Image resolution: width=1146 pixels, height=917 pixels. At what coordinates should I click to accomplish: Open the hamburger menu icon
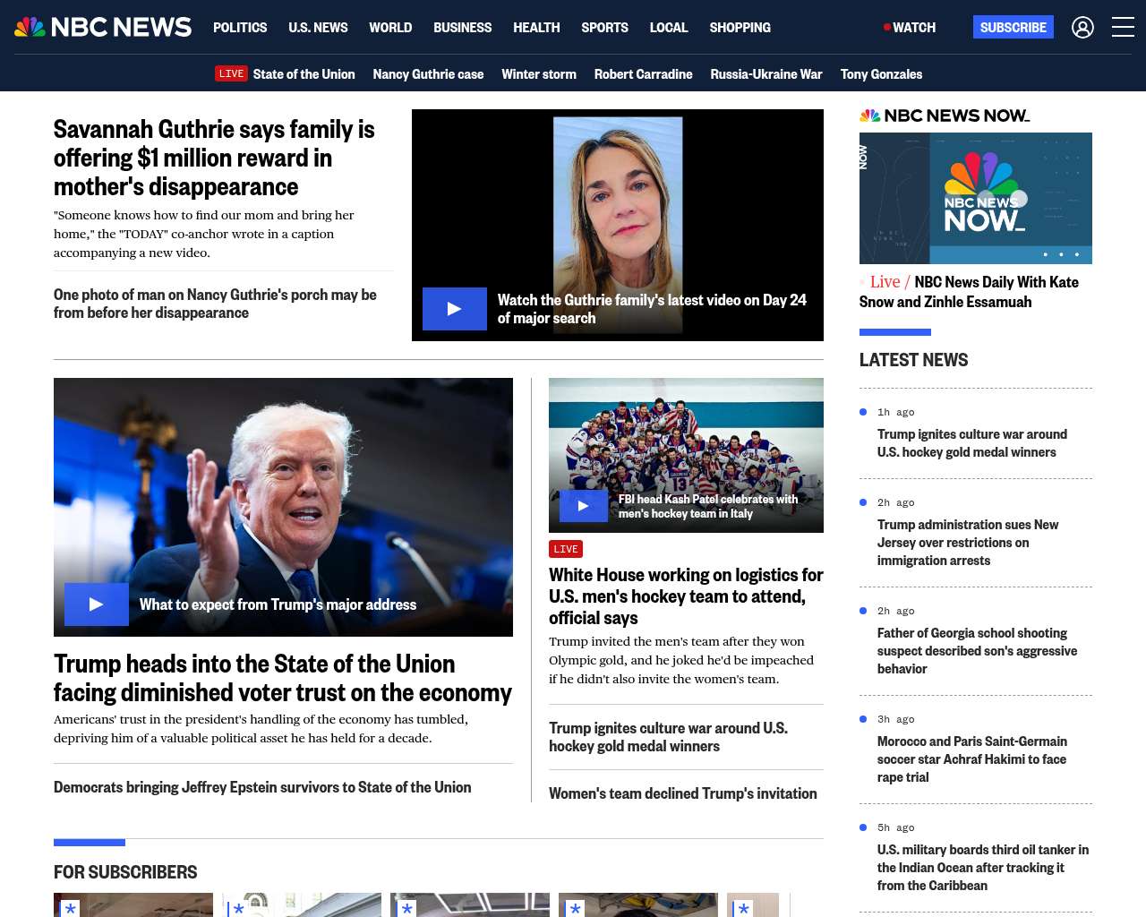tap(1123, 28)
